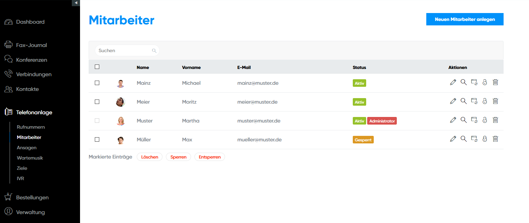Click the trash icon for Michael Mainz
The image size is (529, 223).
click(x=495, y=82)
